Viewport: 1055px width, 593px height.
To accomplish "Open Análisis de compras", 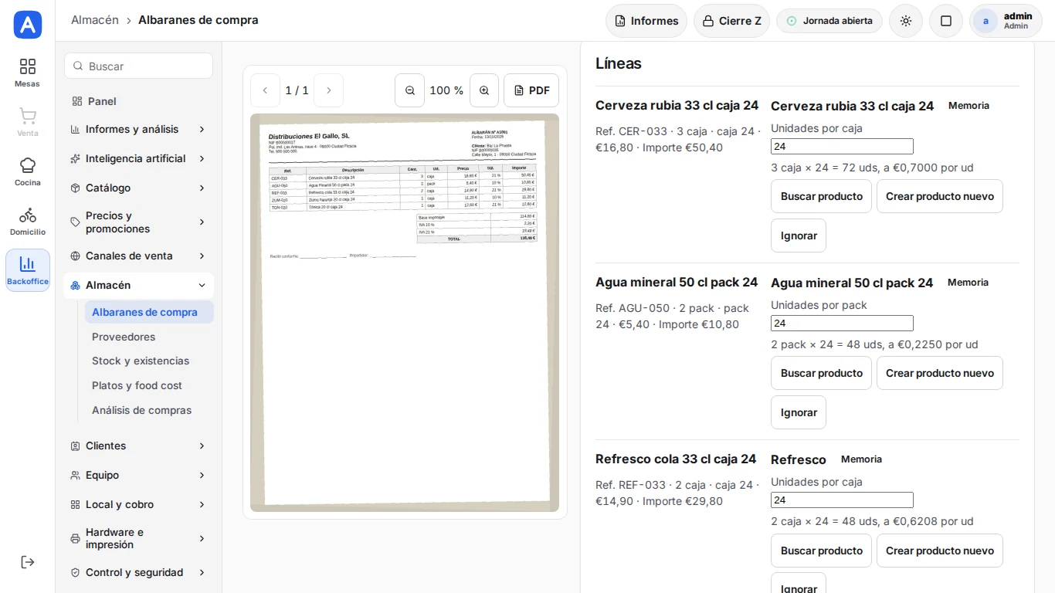I will click(x=149, y=410).
